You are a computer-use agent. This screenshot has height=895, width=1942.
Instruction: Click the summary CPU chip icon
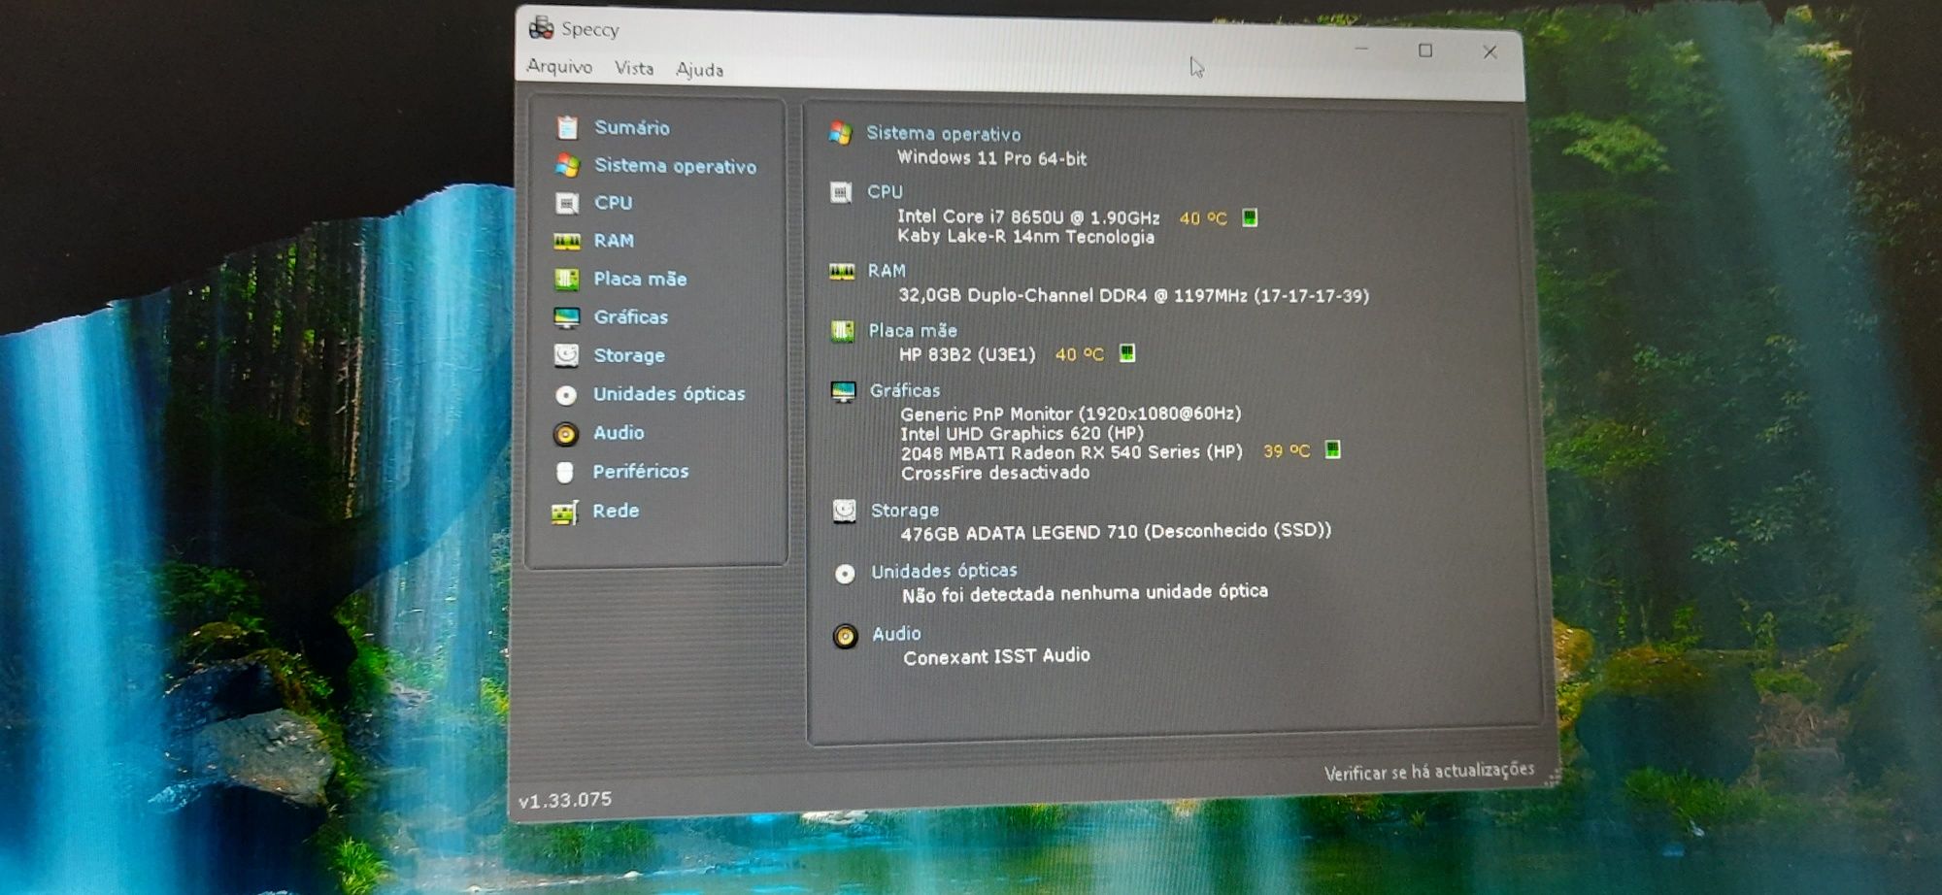(x=841, y=192)
